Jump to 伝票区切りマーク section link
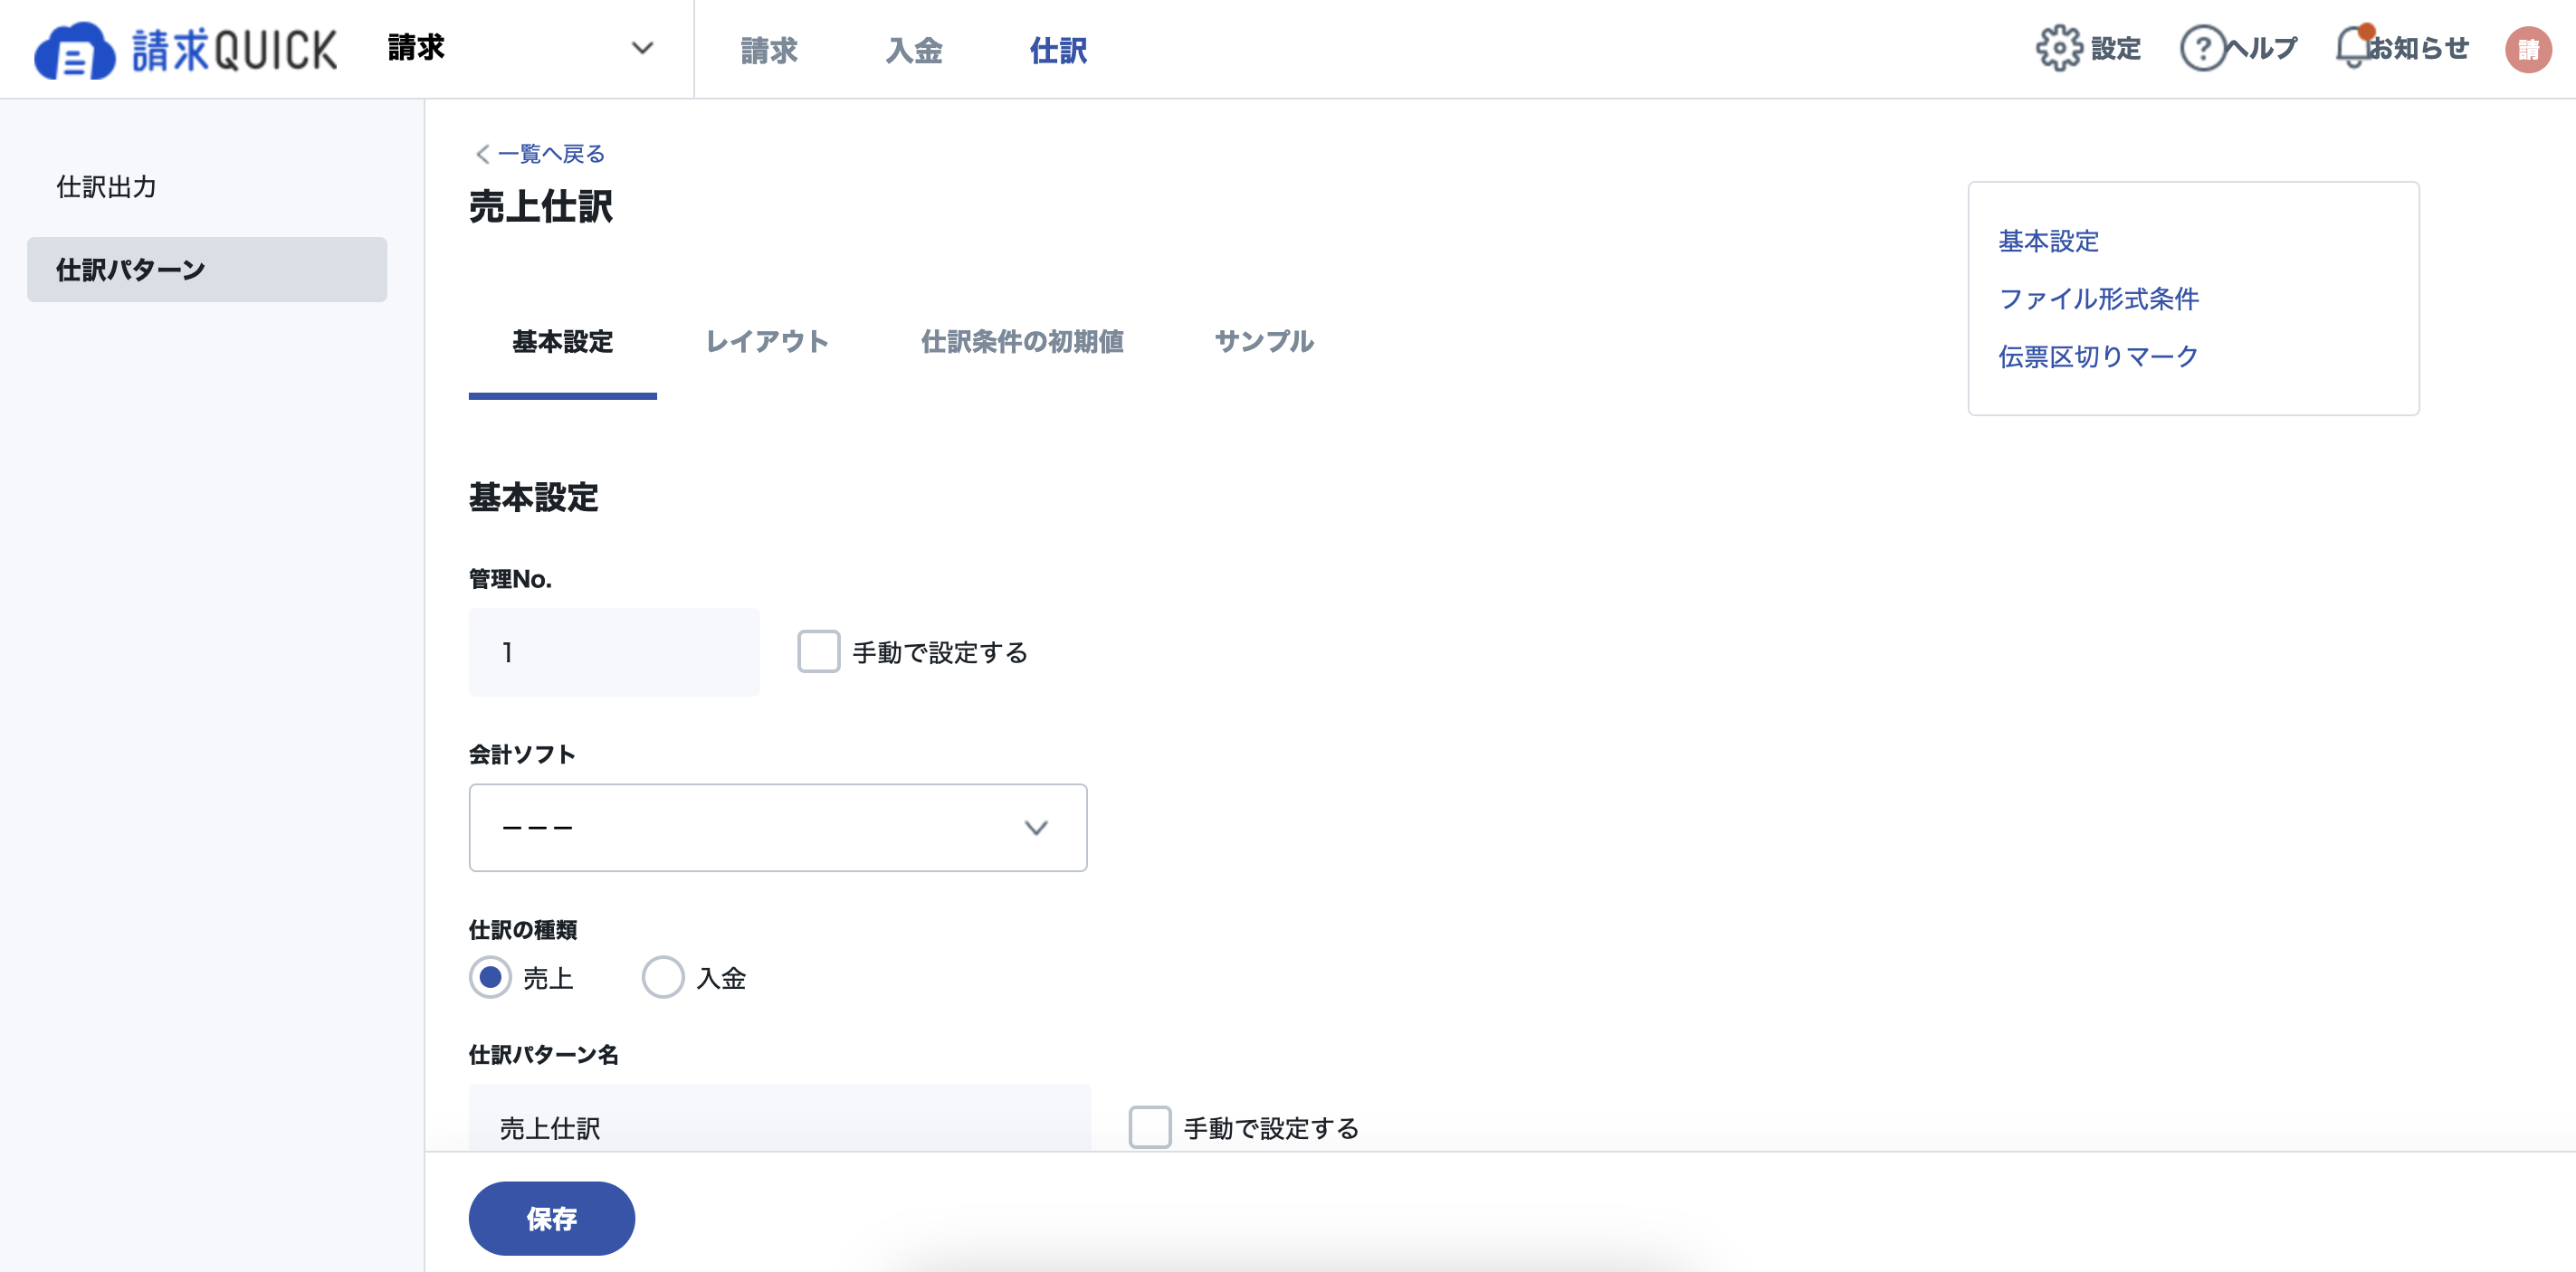 (x=2098, y=356)
